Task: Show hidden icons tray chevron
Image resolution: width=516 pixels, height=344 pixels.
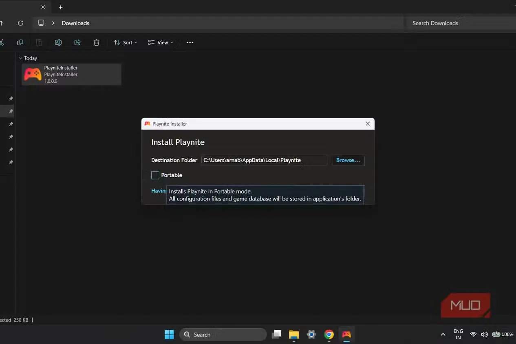Action: 443,335
